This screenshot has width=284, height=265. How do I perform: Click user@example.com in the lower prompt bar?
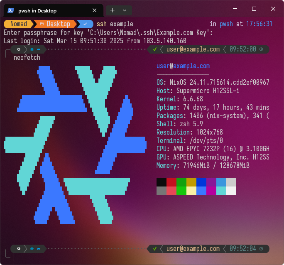point(193,248)
